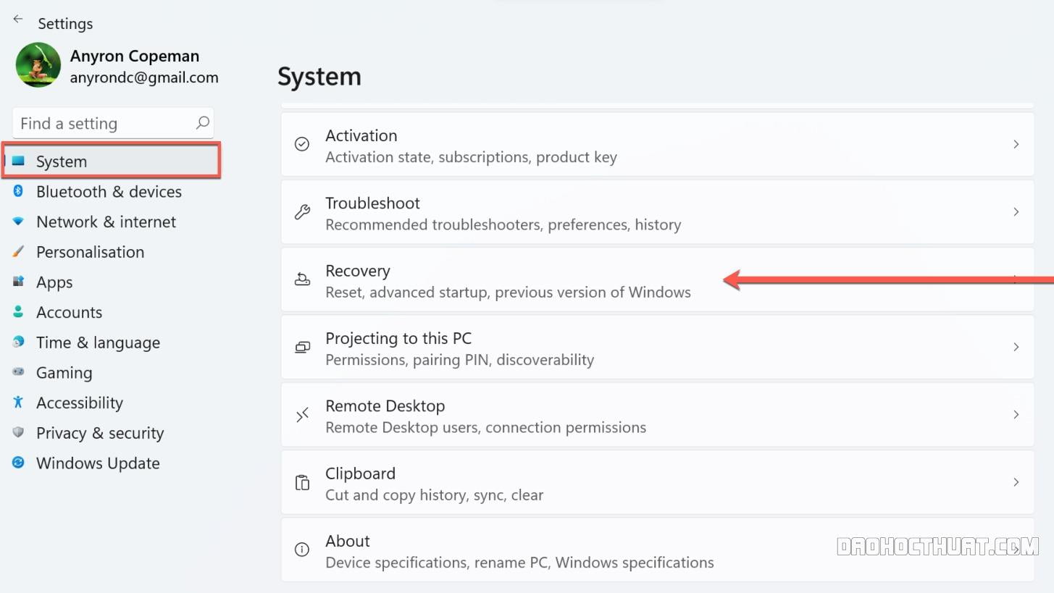Viewport: 1054px width, 593px height.
Task: Click the Activation checkmark icon
Action: [x=302, y=144]
